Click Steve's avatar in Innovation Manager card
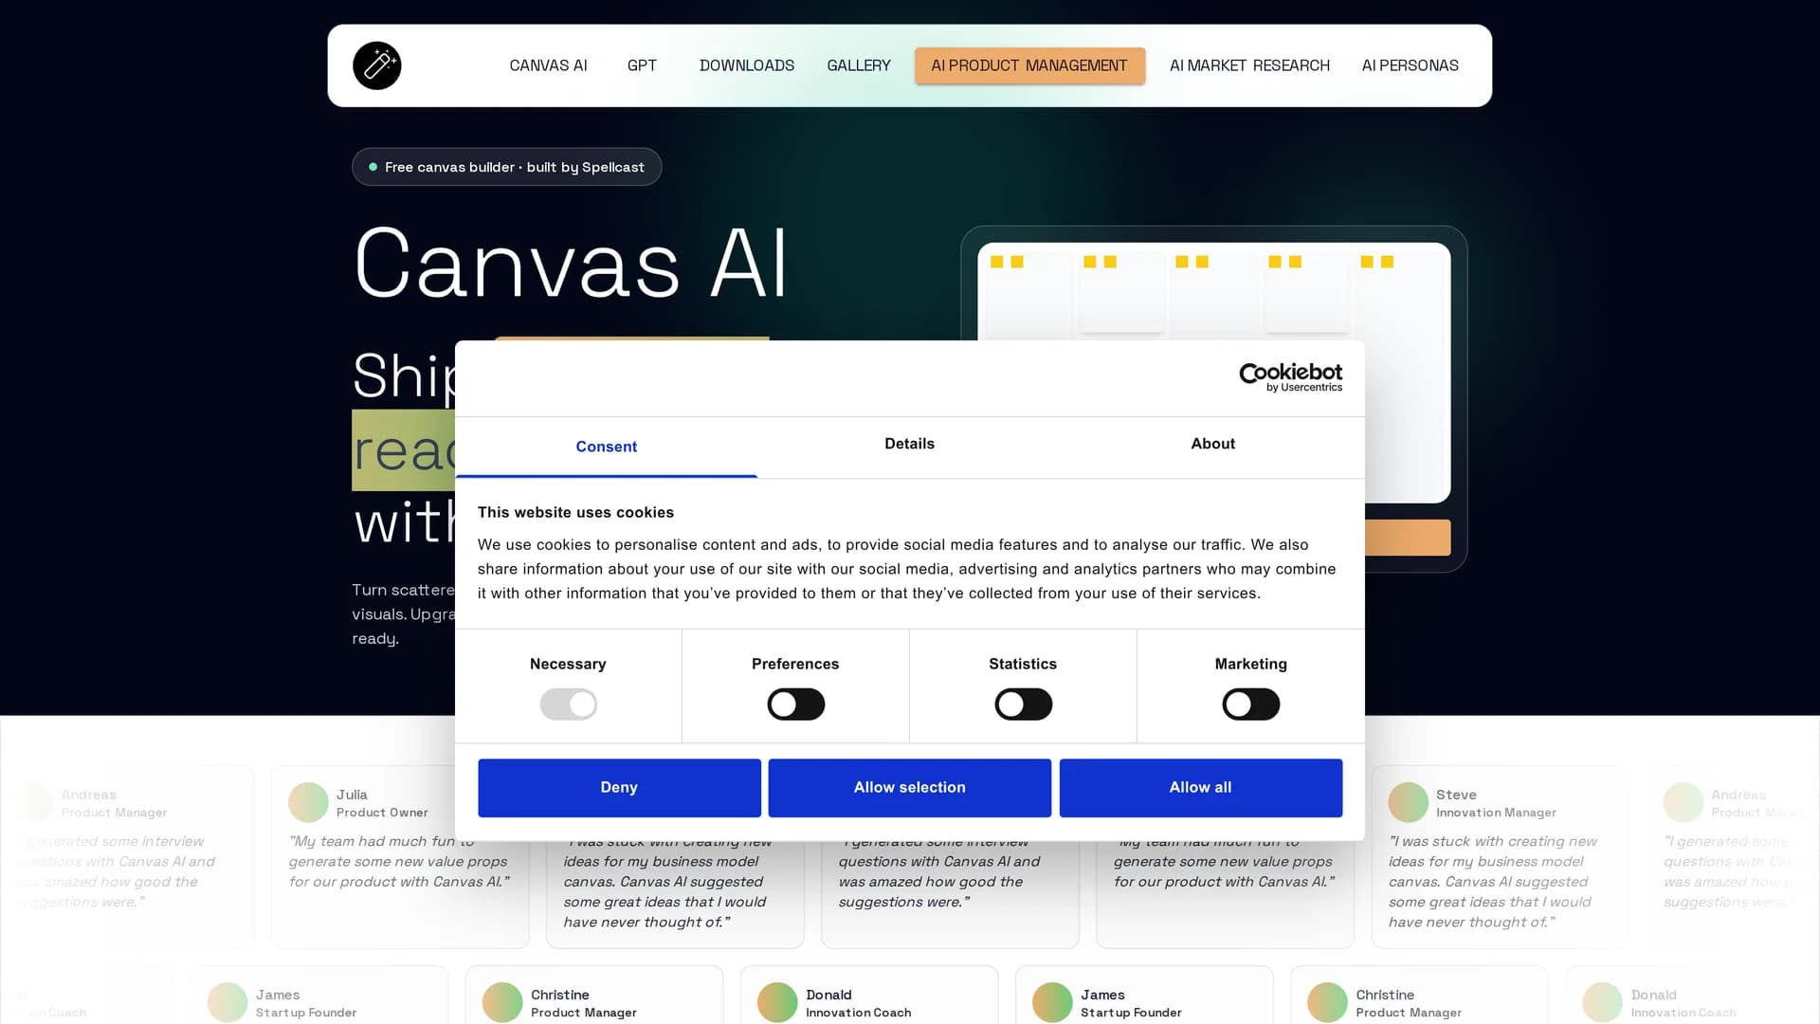The image size is (1820, 1024). [1408, 802]
